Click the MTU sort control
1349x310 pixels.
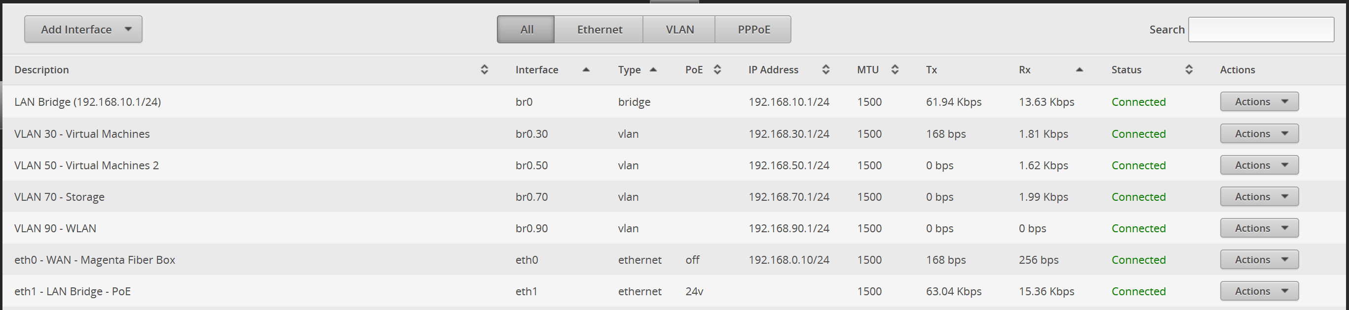point(896,69)
